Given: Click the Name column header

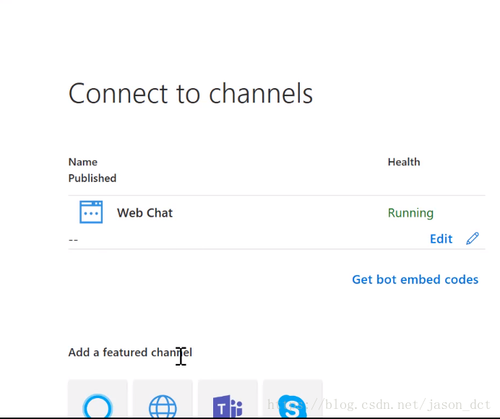Looking at the screenshot, I should tap(82, 162).
